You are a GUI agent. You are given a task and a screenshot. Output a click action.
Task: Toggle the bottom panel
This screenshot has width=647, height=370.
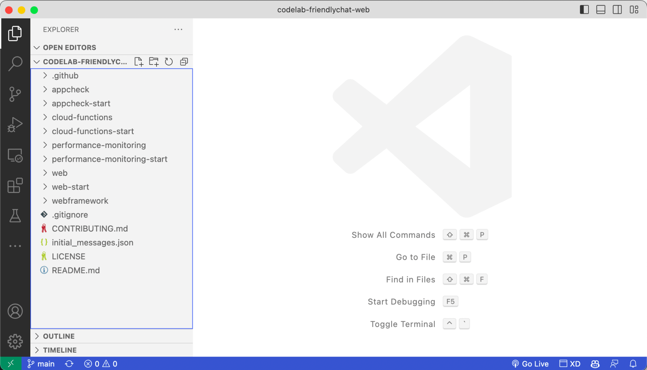click(x=601, y=10)
